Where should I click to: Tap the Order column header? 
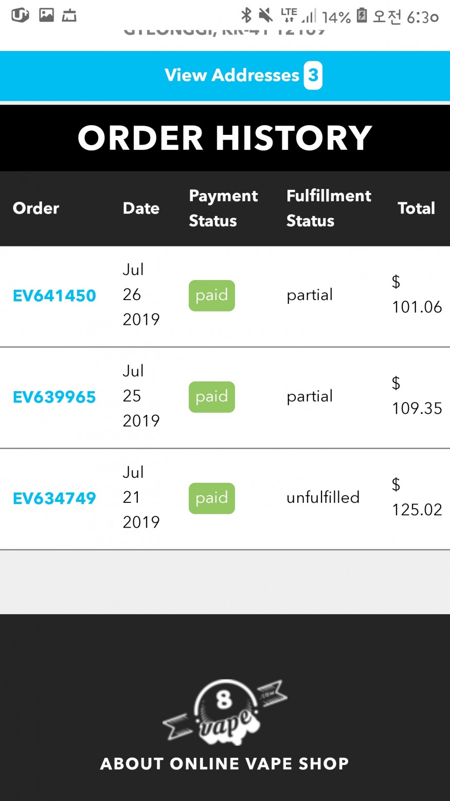coord(36,208)
